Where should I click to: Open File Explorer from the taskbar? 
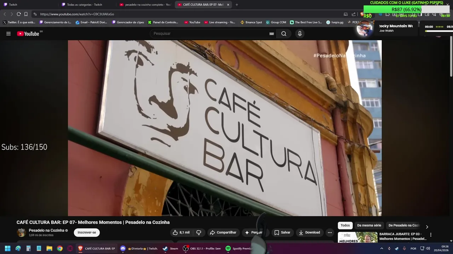click(50, 248)
